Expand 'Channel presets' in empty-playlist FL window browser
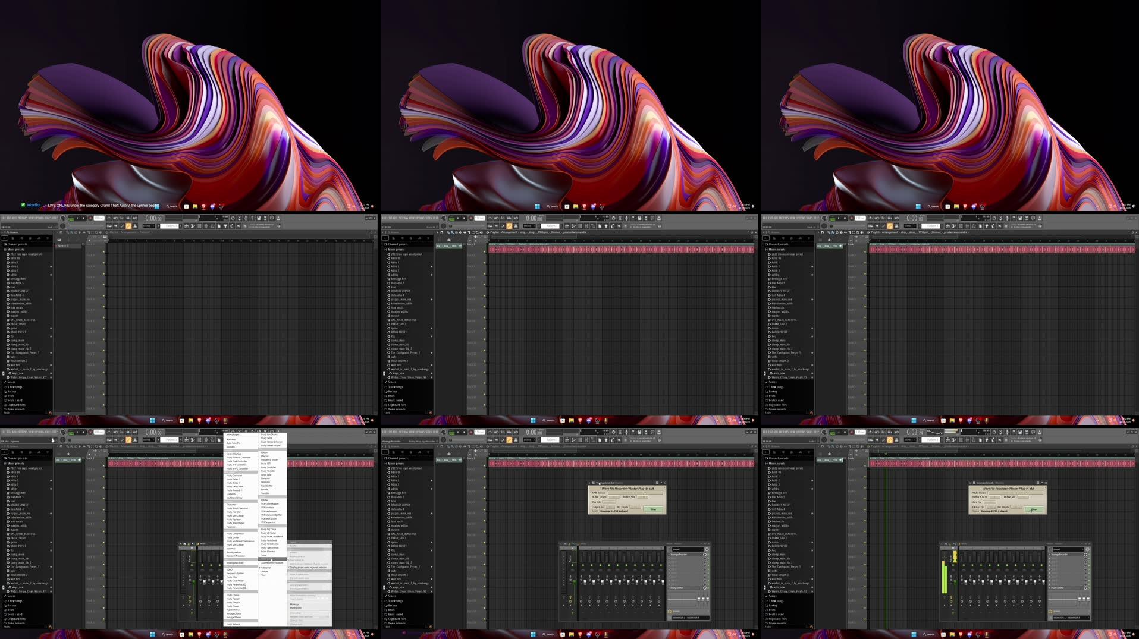Viewport: 1139px width, 639px height. pyautogui.click(x=17, y=244)
